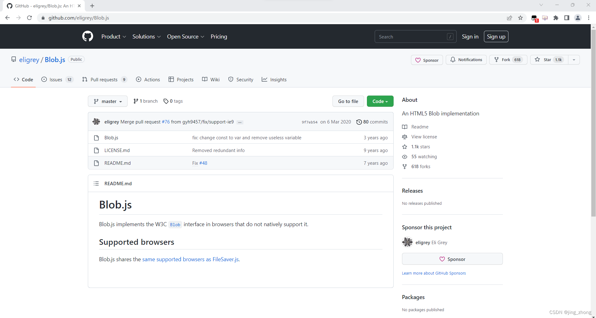Open the README.md file in file list
The width and height of the screenshot is (596, 318).
coord(117,163)
